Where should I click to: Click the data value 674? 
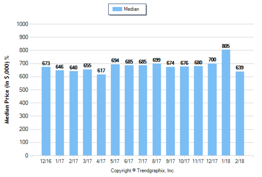(171, 63)
